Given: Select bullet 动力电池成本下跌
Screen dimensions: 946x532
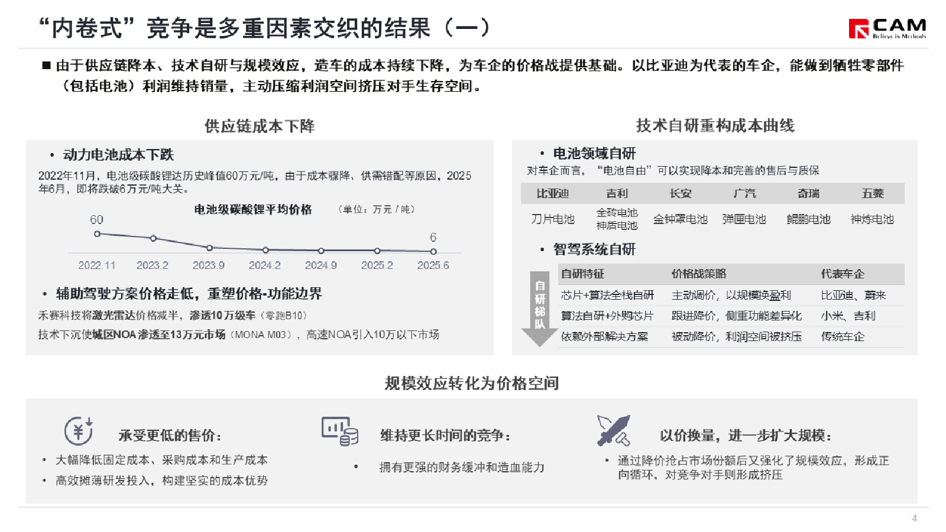Looking at the screenshot, I should 118,155.
